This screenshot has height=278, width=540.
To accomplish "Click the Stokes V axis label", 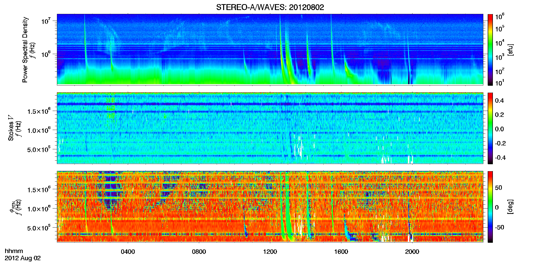I will click(11, 128).
